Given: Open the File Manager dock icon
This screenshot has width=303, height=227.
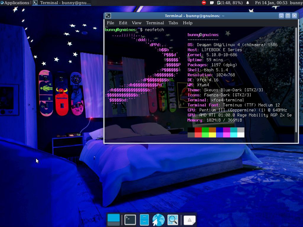Looking at the screenshot, I should [144, 220].
